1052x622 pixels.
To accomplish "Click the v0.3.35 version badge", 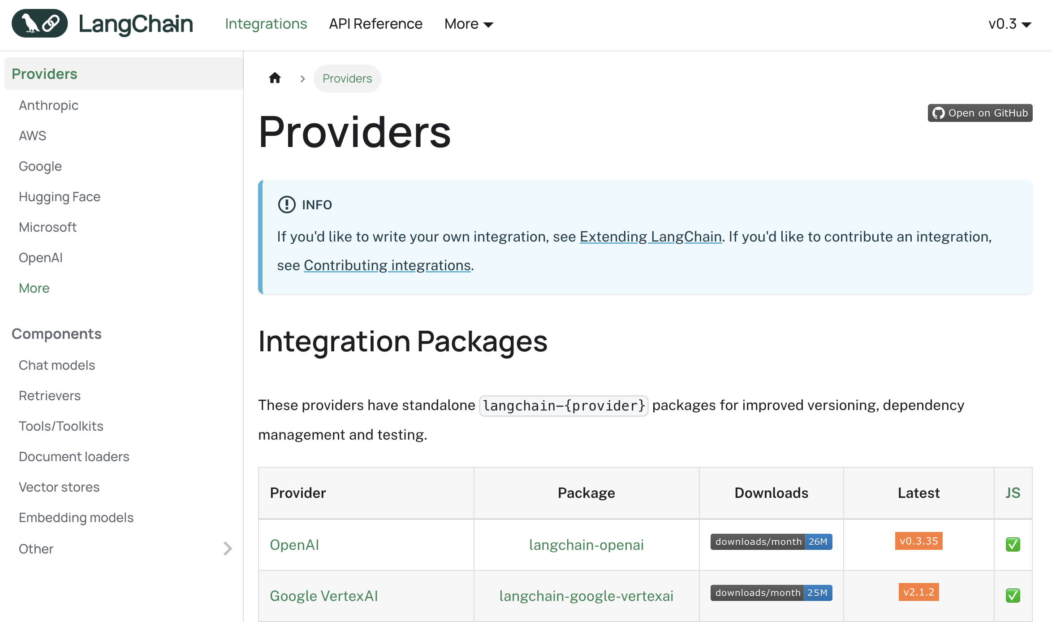I will pos(918,541).
